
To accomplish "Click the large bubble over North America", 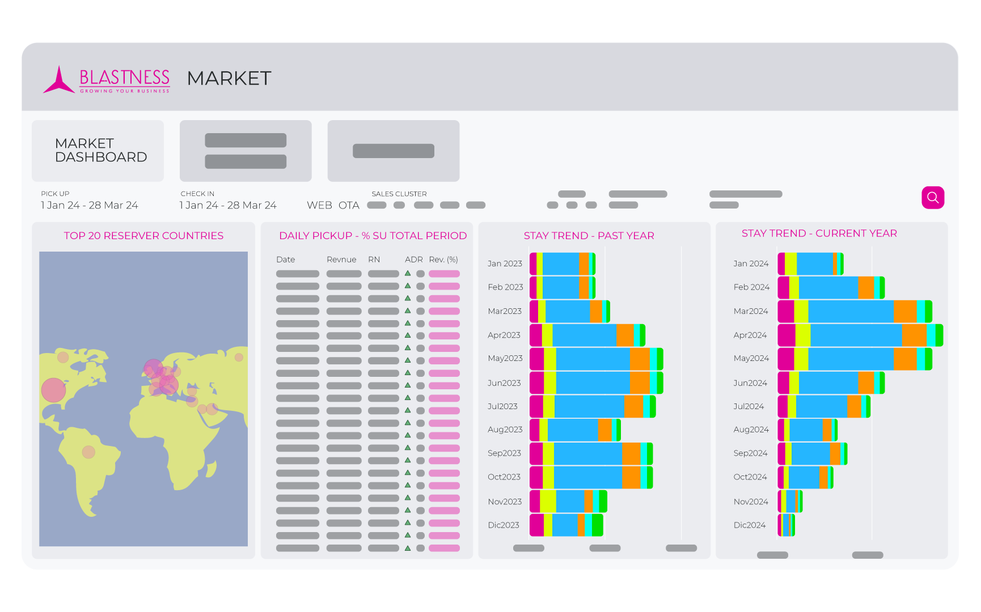I will (x=54, y=390).
